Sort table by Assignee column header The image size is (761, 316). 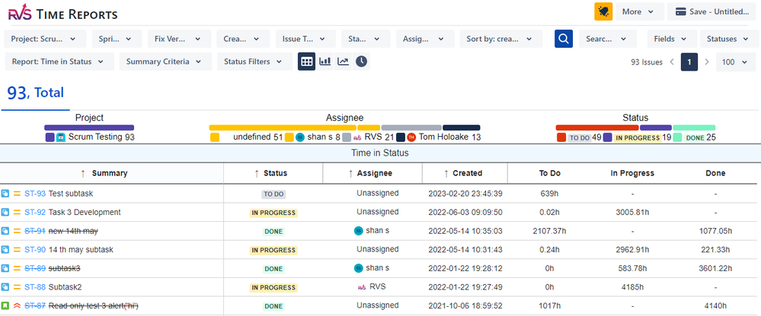tap(372, 173)
